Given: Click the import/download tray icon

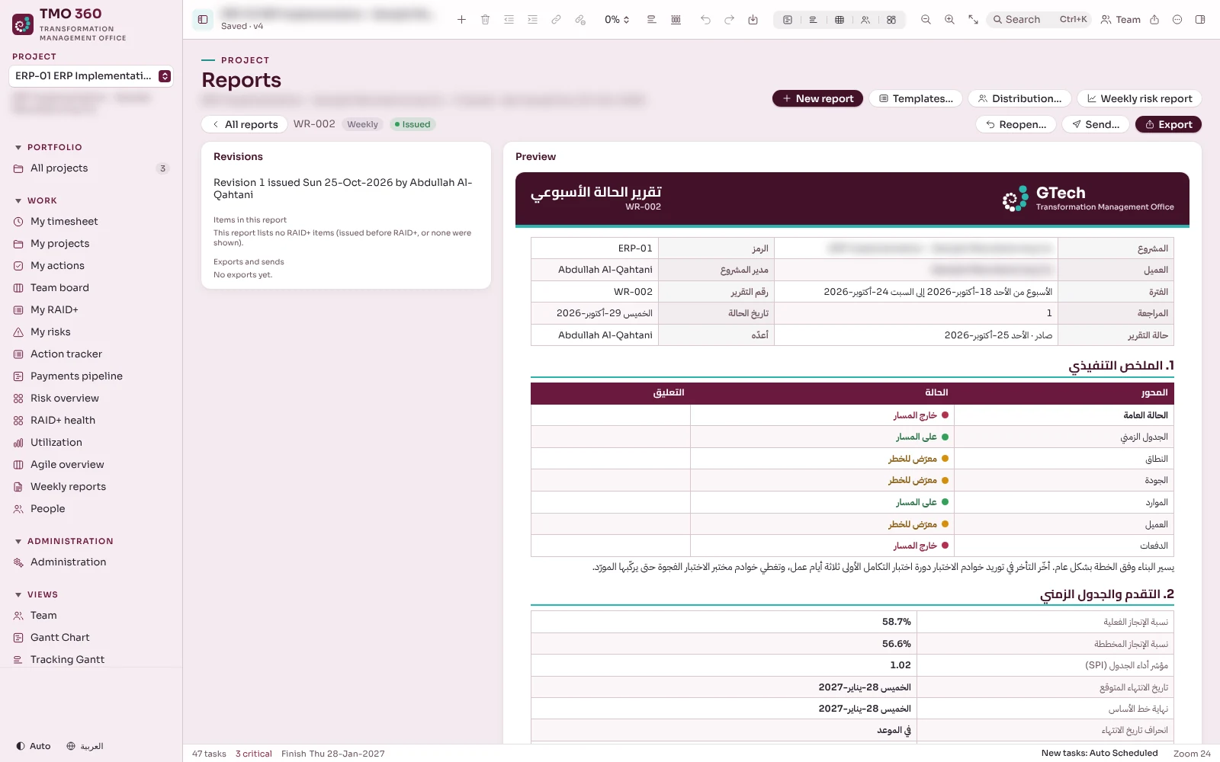Looking at the screenshot, I should [x=753, y=20].
